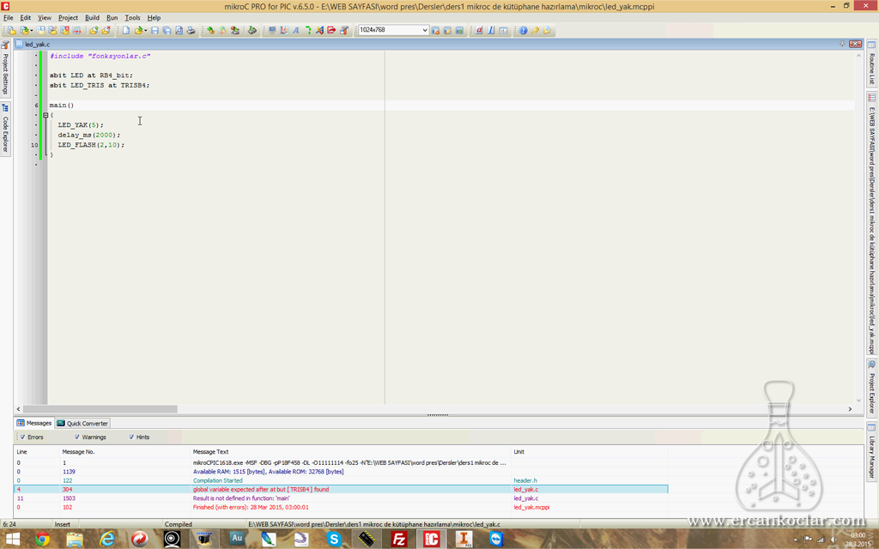Click the New file toolbar icon

(126, 30)
